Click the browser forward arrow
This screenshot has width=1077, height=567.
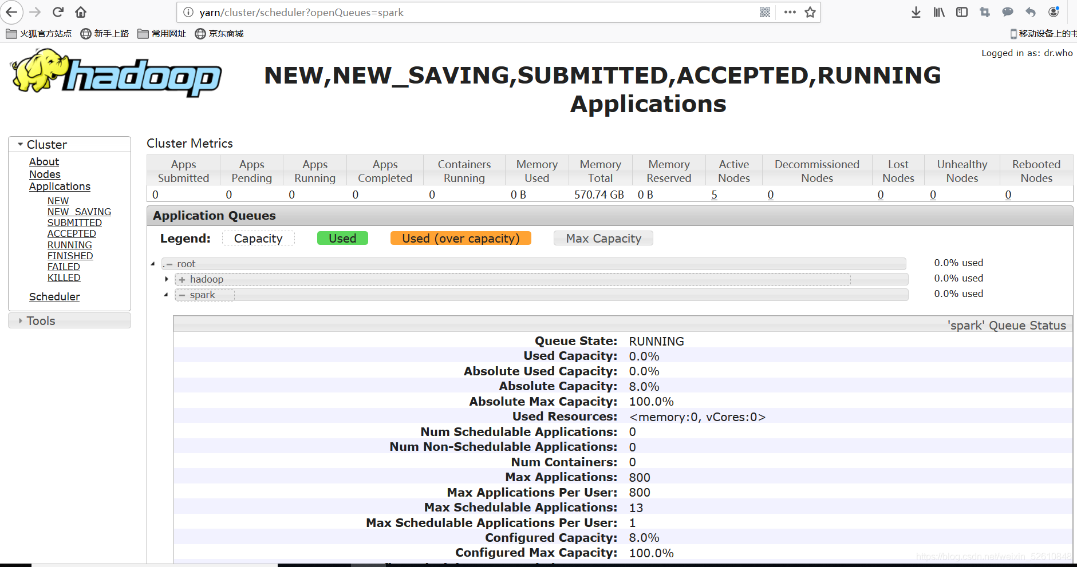(35, 12)
